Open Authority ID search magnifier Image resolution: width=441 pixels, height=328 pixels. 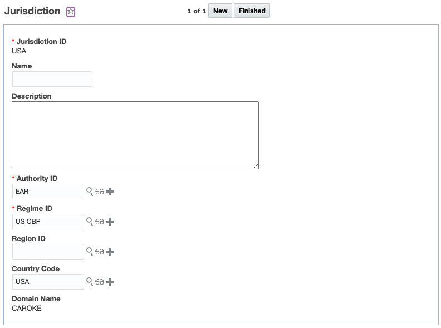coord(89,192)
